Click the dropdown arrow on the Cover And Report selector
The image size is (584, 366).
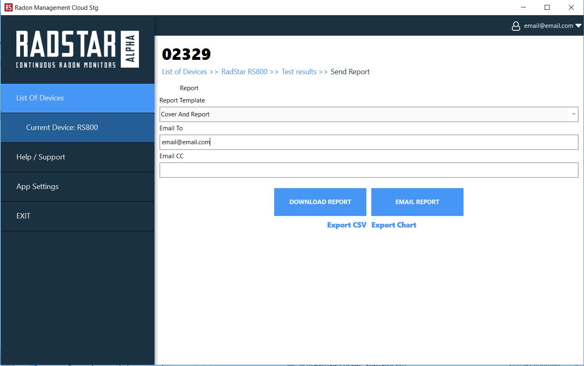pos(573,114)
